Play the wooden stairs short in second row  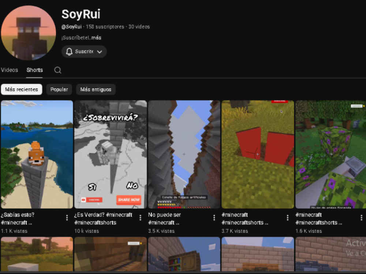(111, 254)
